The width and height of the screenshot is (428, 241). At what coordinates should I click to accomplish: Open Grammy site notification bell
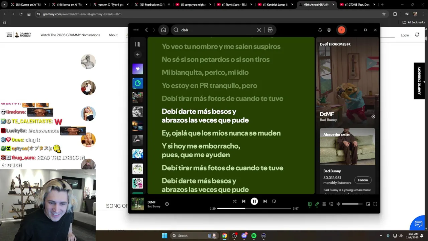click(x=417, y=35)
